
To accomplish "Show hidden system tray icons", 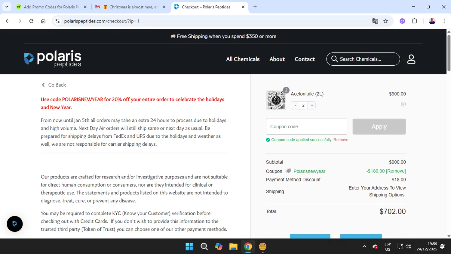I will pyautogui.click(x=364, y=247).
